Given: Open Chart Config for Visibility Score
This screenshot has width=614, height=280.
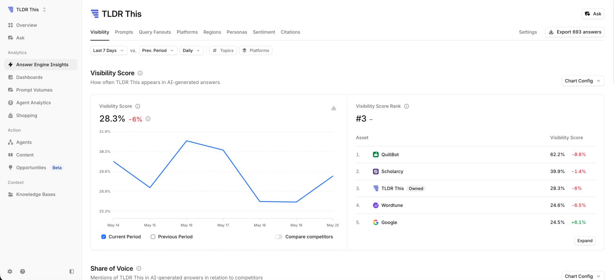Looking at the screenshot, I should (x=583, y=81).
